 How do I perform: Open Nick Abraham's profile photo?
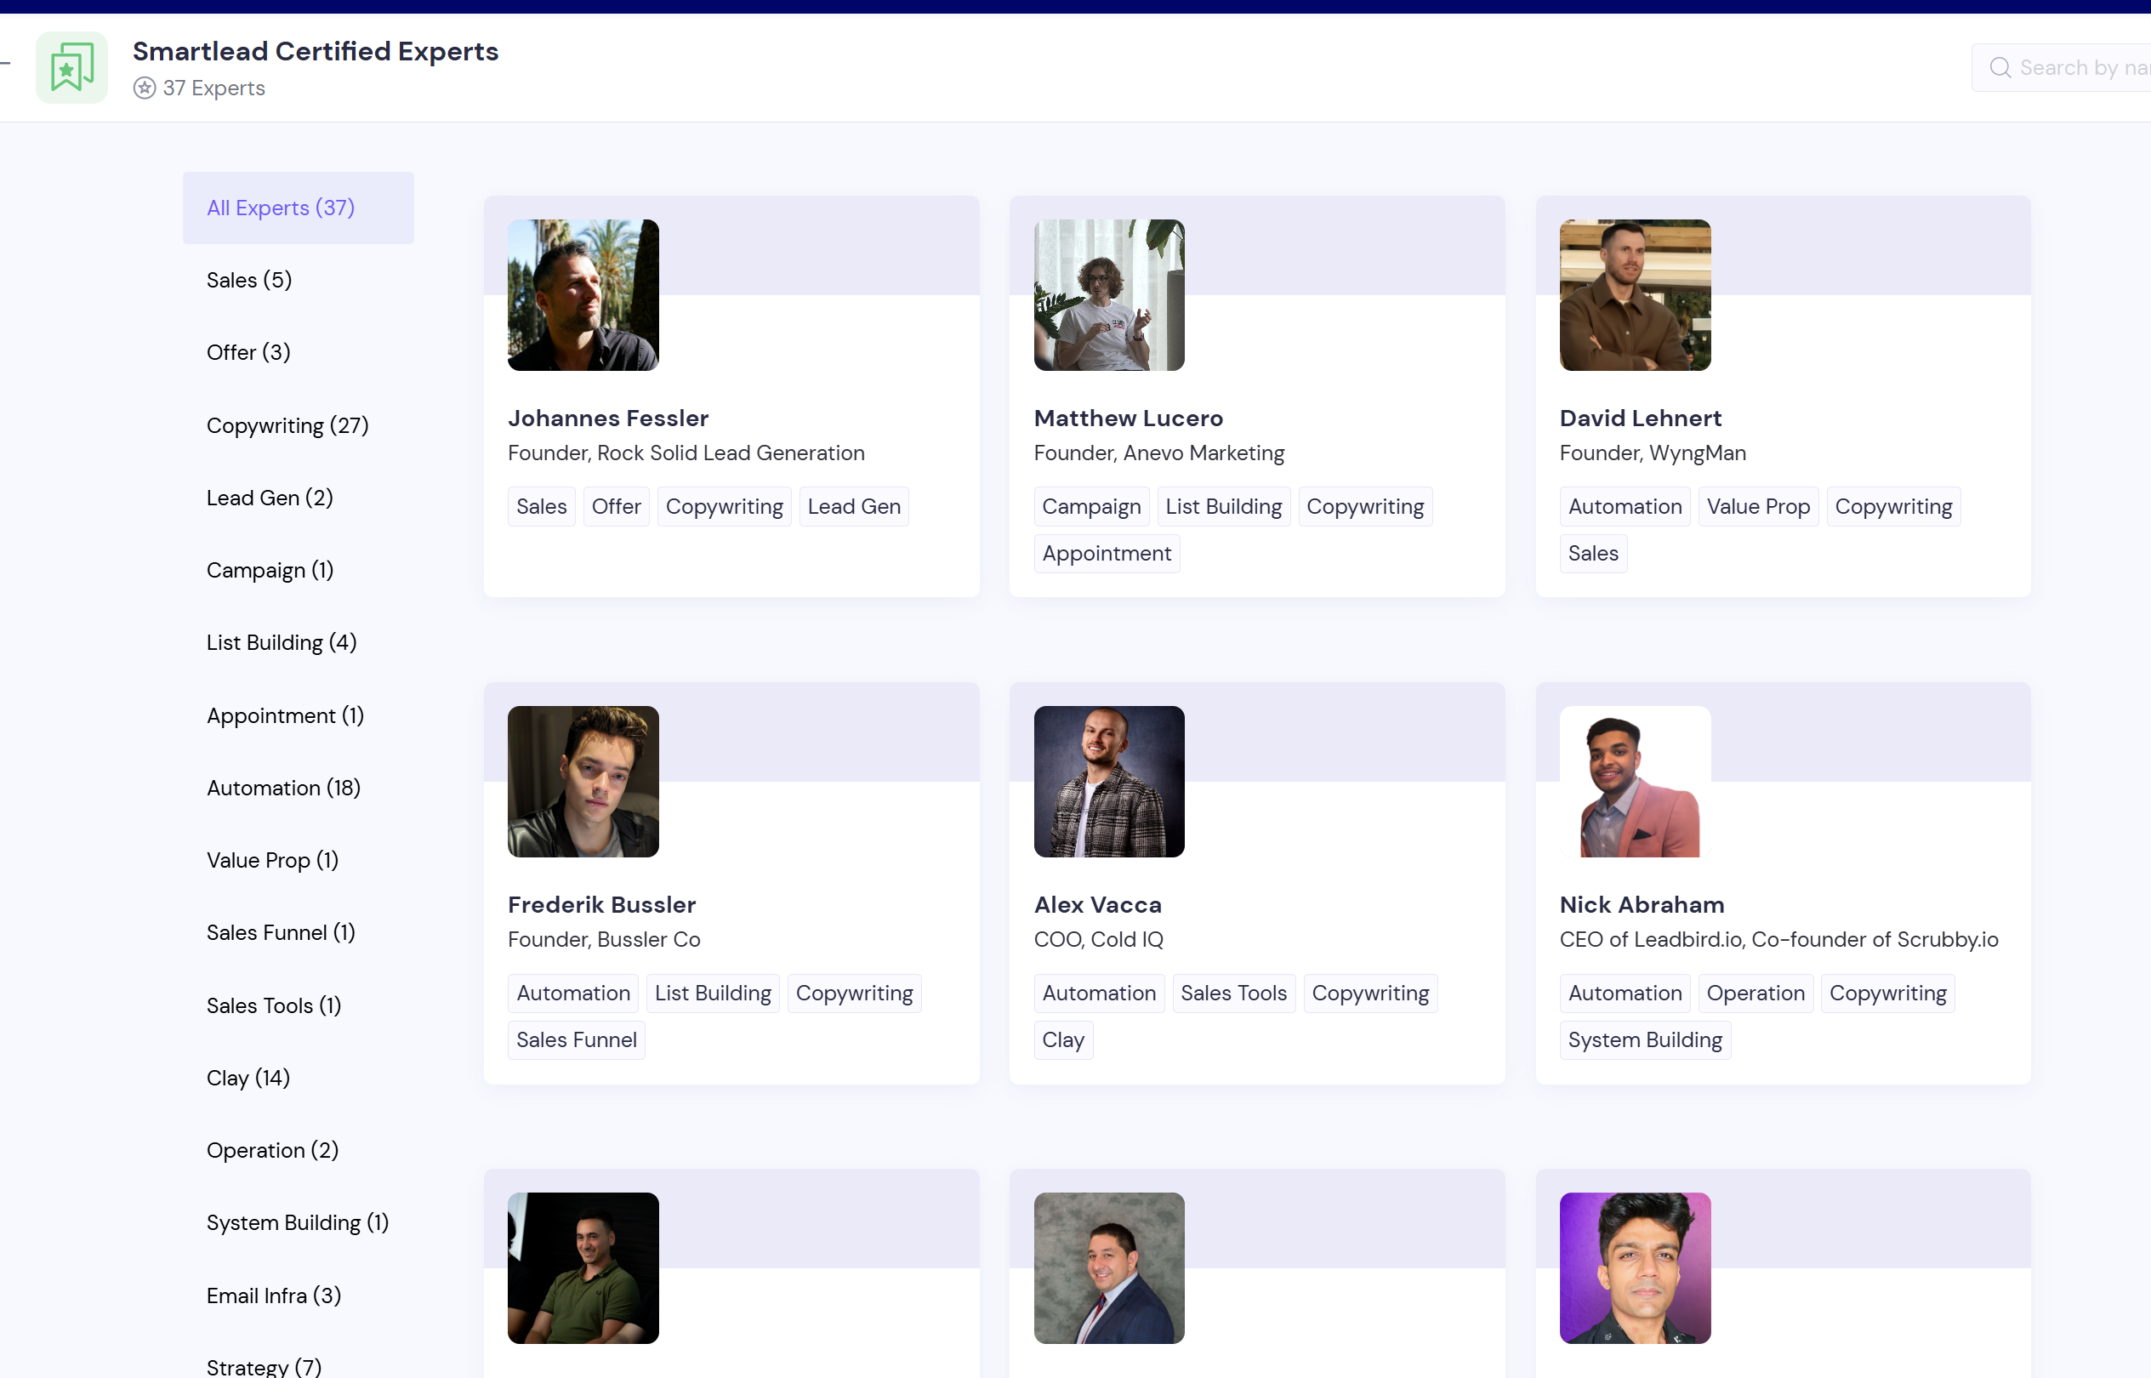1635,781
